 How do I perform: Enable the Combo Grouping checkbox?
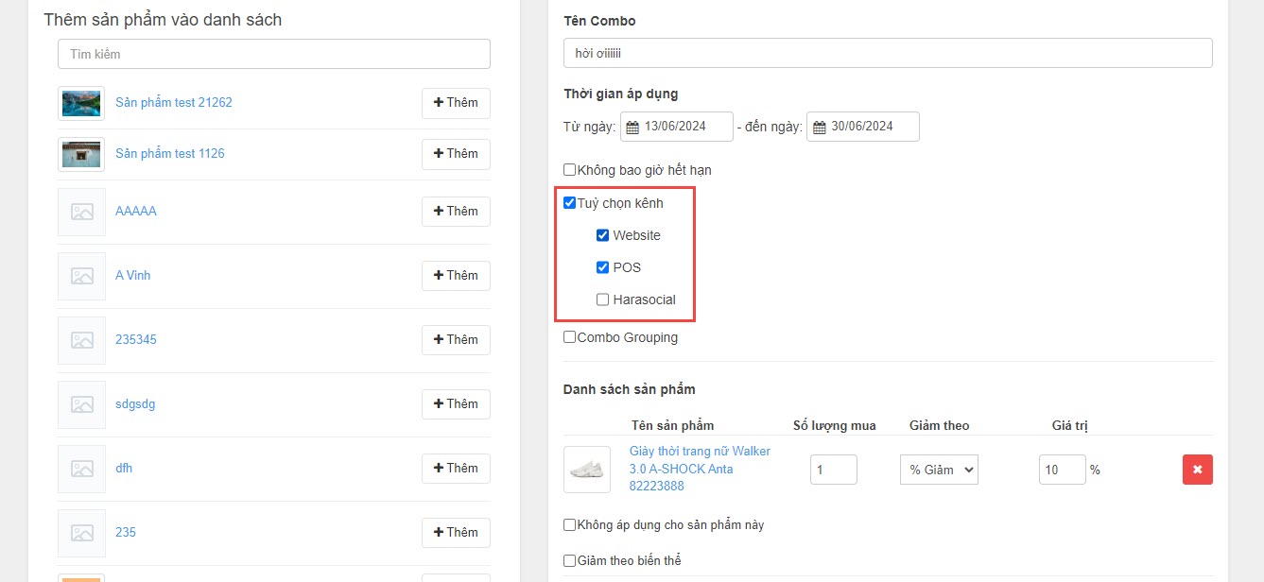[x=570, y=337]
